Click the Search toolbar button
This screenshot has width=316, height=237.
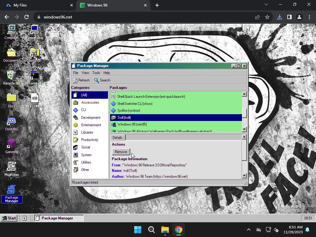[102, 80]
